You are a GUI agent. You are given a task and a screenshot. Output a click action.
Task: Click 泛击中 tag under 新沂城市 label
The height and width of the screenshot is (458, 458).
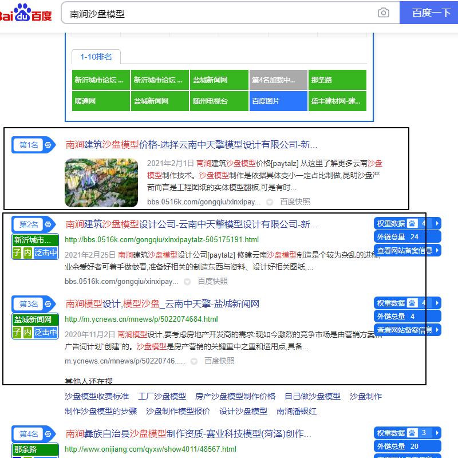[46, 252]
